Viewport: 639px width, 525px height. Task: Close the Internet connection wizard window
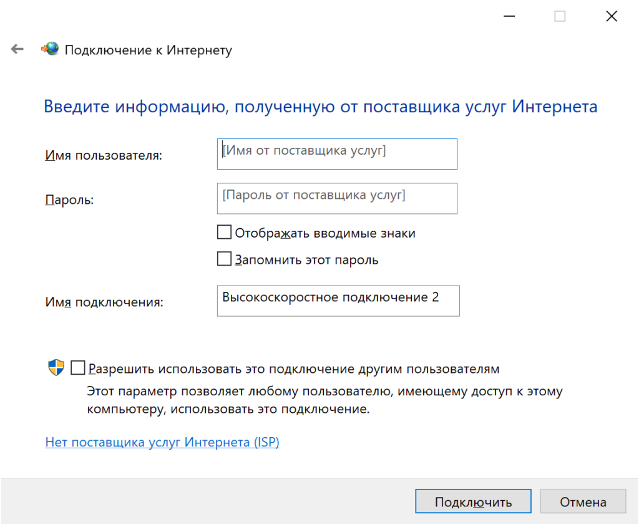pyautogui.click(x=611, y=17)
